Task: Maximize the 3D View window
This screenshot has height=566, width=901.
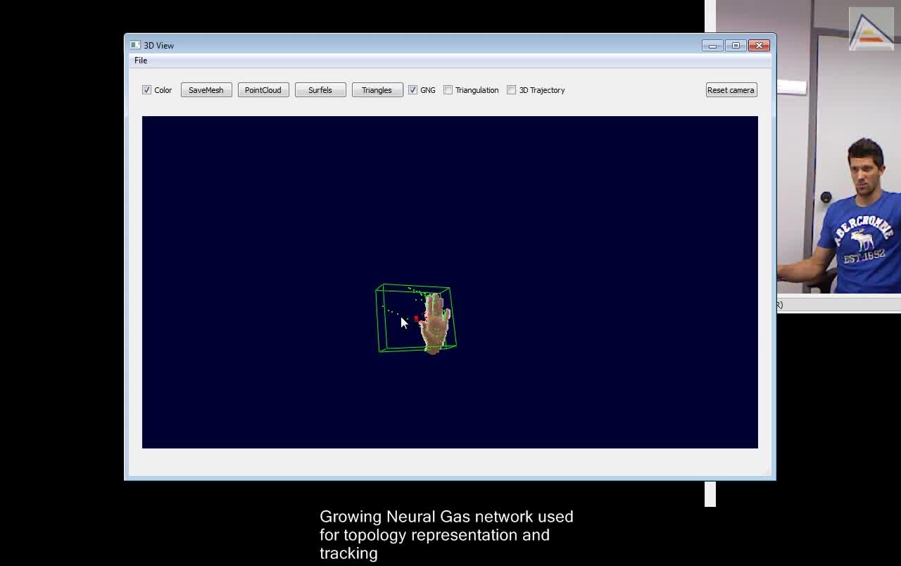Action: tap(736, 46)
